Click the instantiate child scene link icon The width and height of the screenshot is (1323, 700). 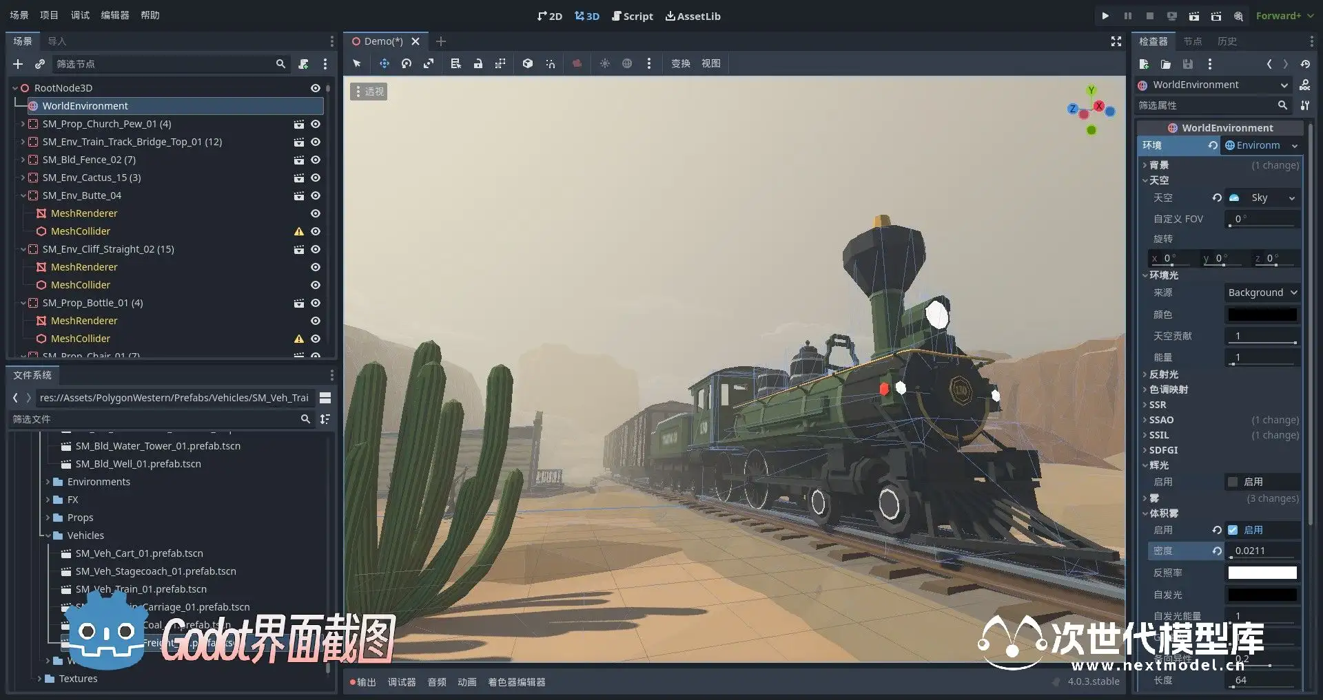tap(40, 64)
